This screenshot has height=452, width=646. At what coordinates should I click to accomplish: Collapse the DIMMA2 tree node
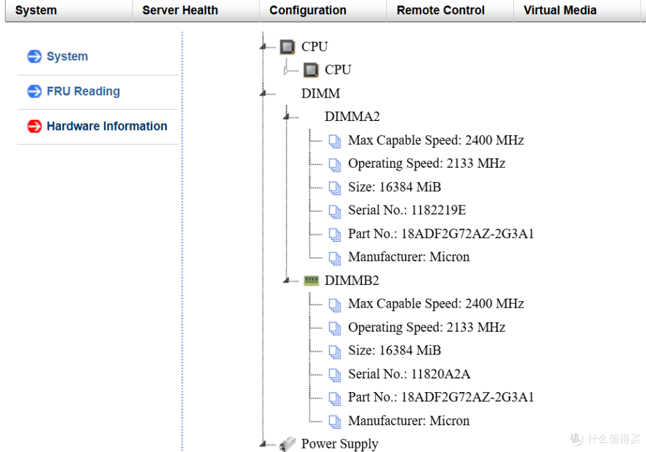tap(287, 117)
